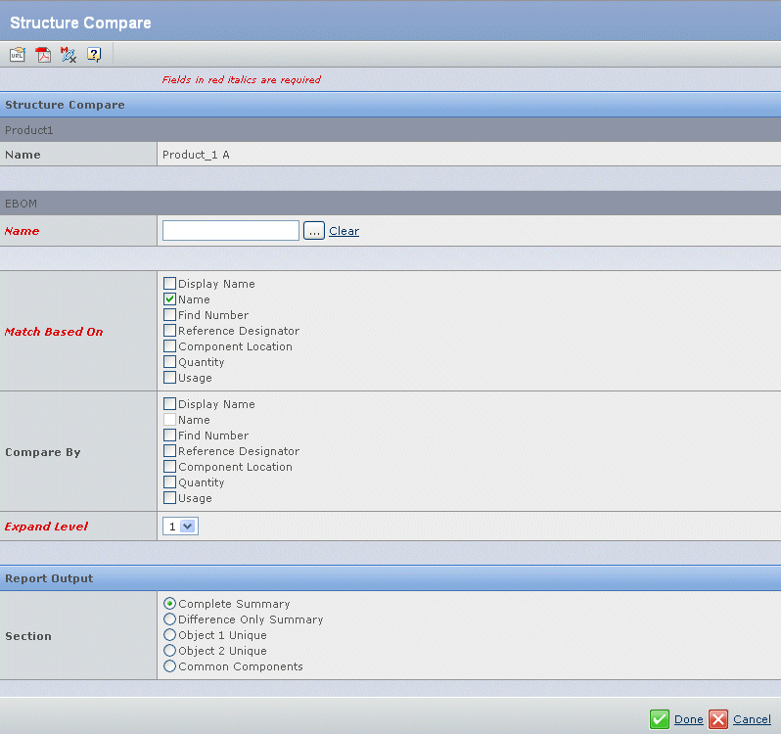Click the EBOM section header
Viewport: 781px width, 734px height.
click(390, 204)
